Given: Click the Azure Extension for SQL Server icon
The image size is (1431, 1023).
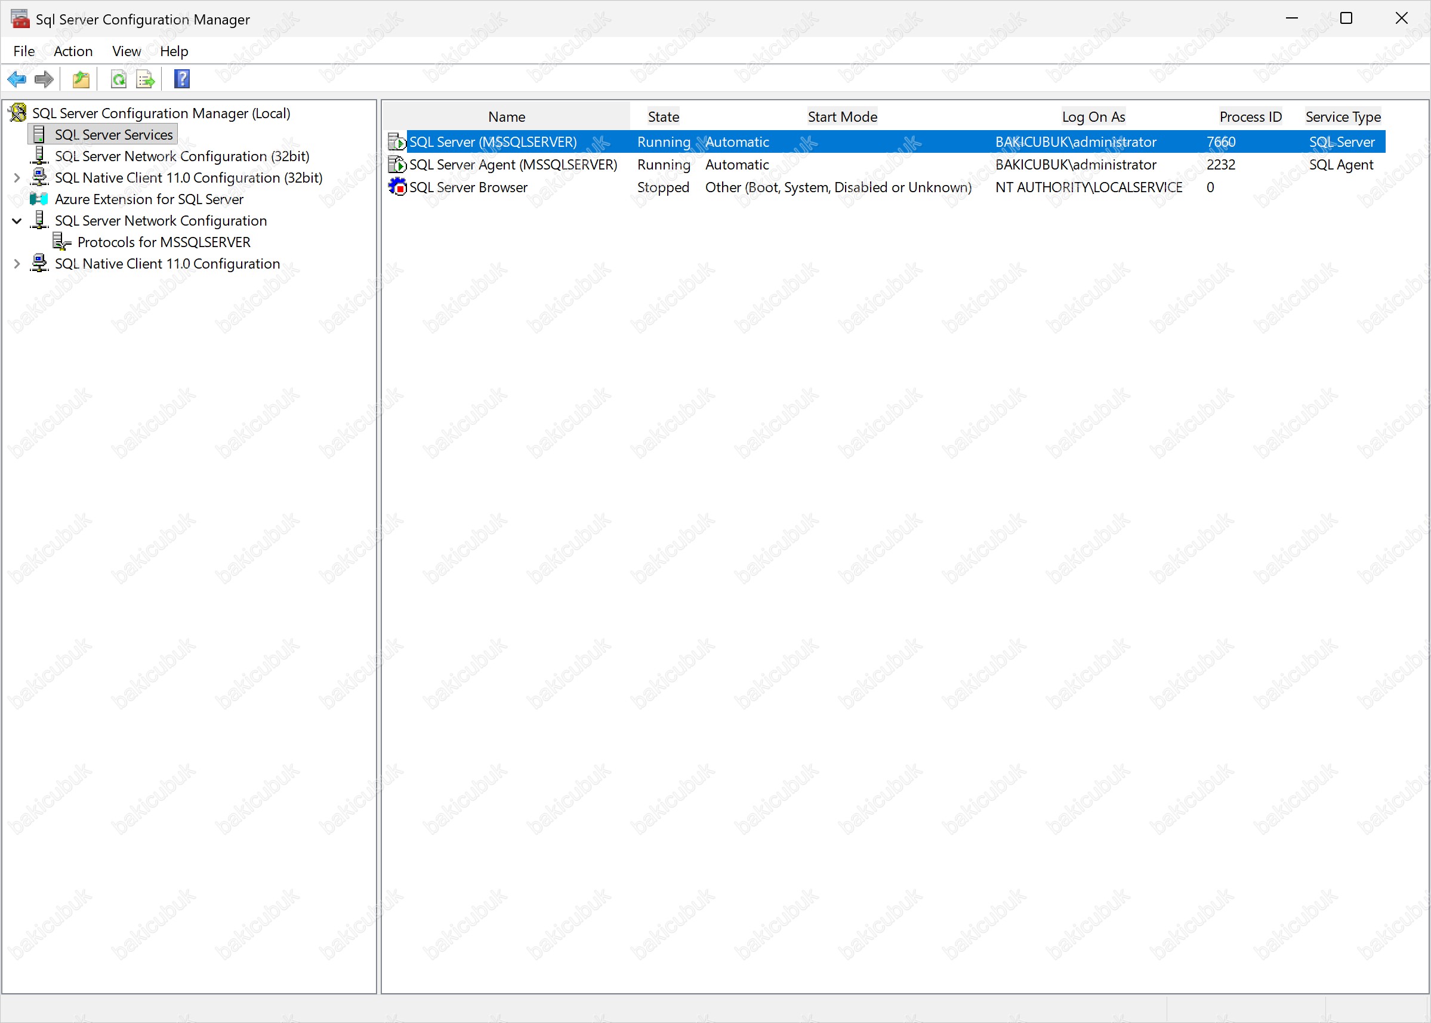Looking at the screenshot, I should point(39,199).
